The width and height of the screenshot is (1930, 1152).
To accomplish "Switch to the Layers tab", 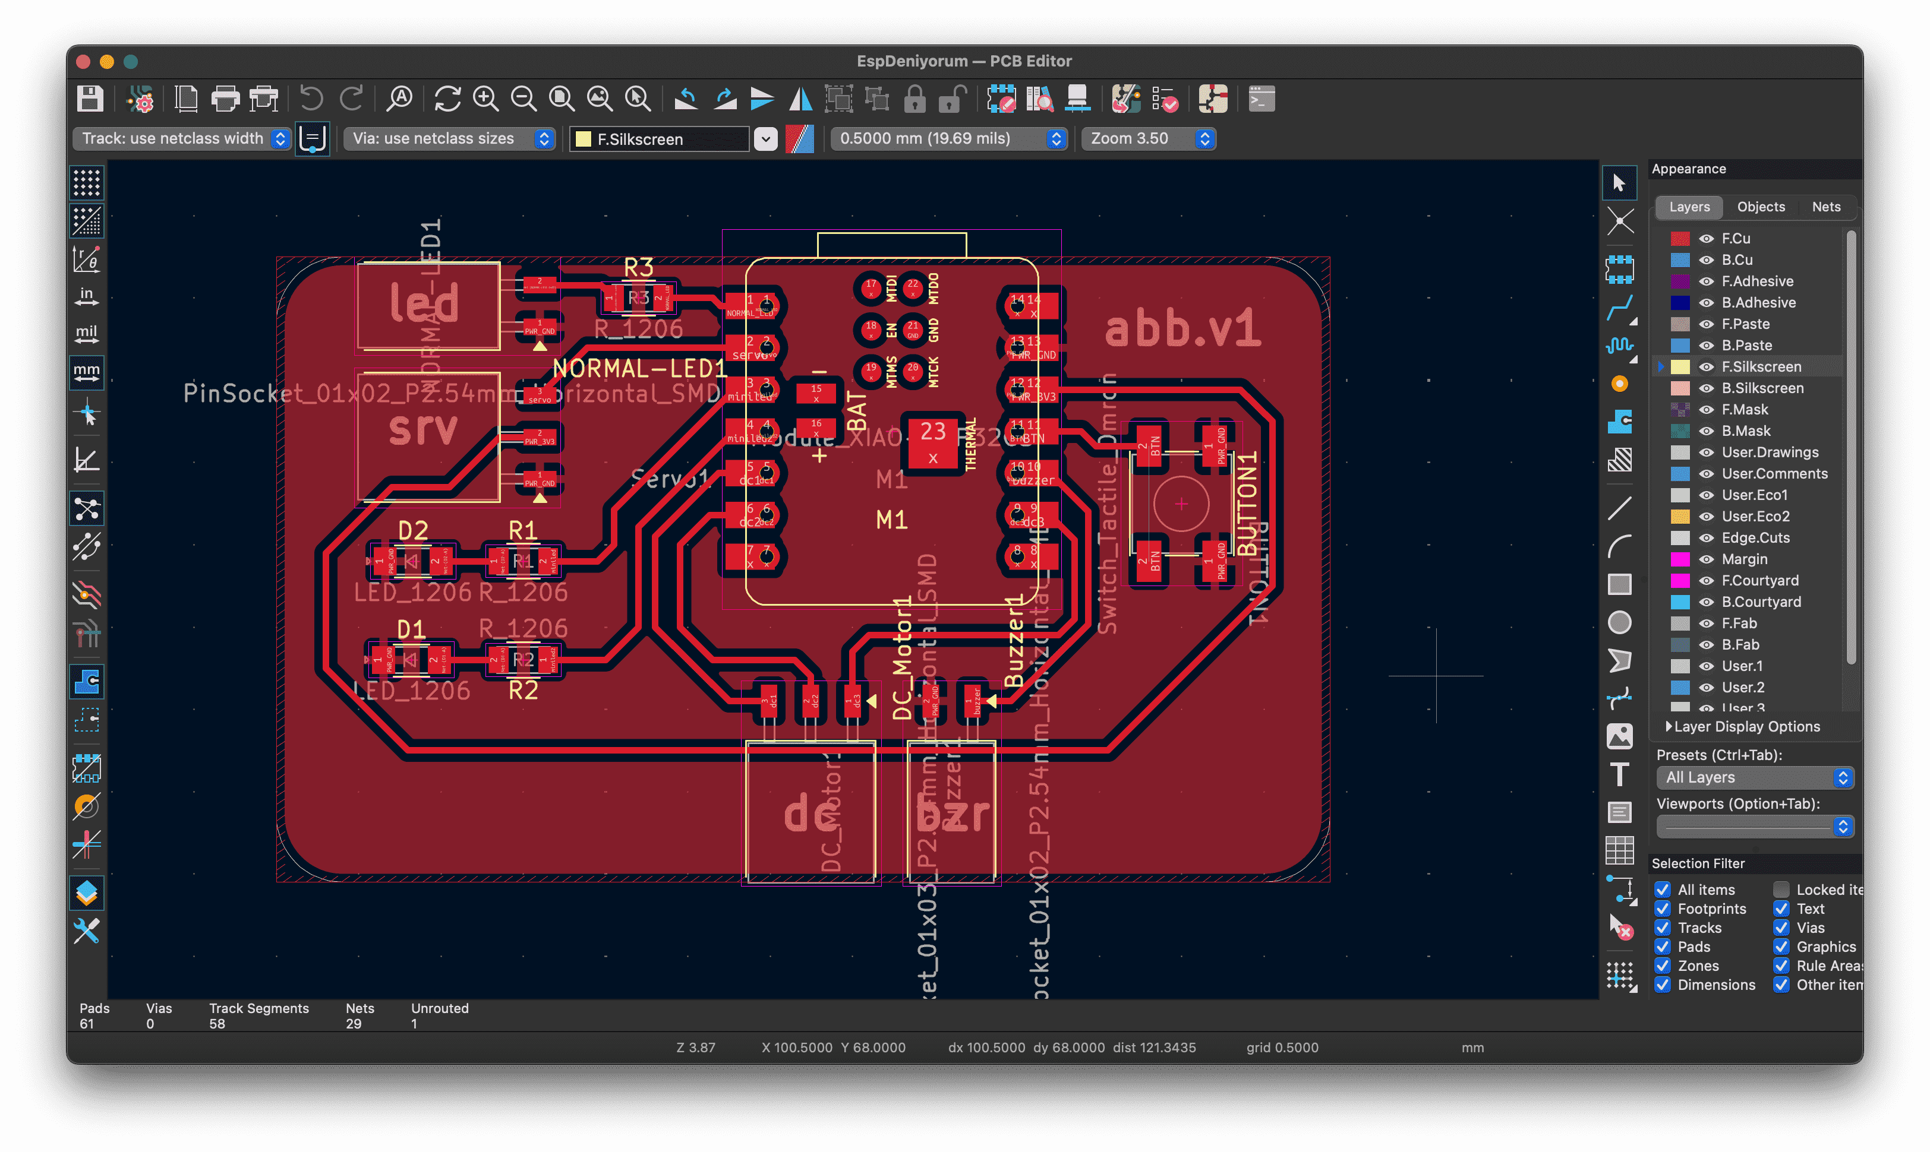I will (x=1689, y=207).
